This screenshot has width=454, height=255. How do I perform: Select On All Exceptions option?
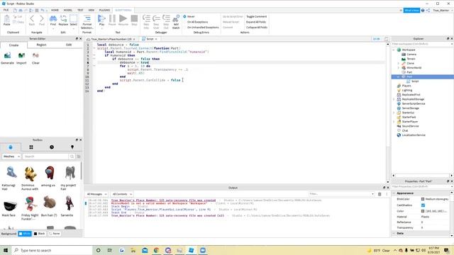[197, 22]
